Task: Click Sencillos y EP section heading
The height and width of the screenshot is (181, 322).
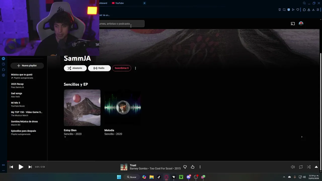Action: (x=76, y=84)
